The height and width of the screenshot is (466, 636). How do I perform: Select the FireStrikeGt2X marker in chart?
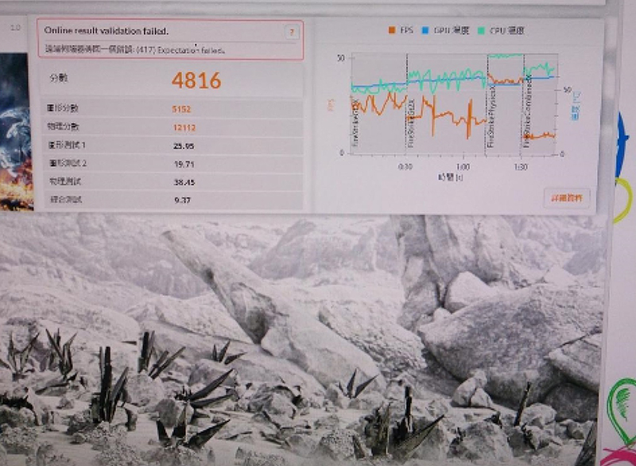point(411,127)
